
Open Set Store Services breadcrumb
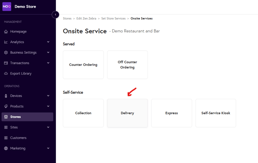tap(113, 18)
